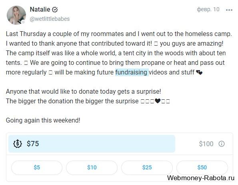Click the dollar badge icon beside $75
Viewport: 238px width, 185px height.
(x=18, y=143)
